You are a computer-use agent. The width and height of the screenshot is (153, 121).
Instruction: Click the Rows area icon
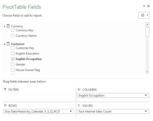coord(5,105)
